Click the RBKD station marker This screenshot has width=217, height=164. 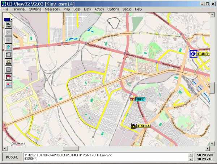coord(132,99)
